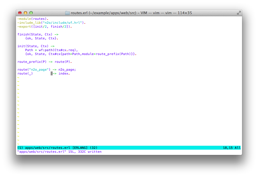
Task: Click the index atom on the last code line
Action: [x=63, y=73]
